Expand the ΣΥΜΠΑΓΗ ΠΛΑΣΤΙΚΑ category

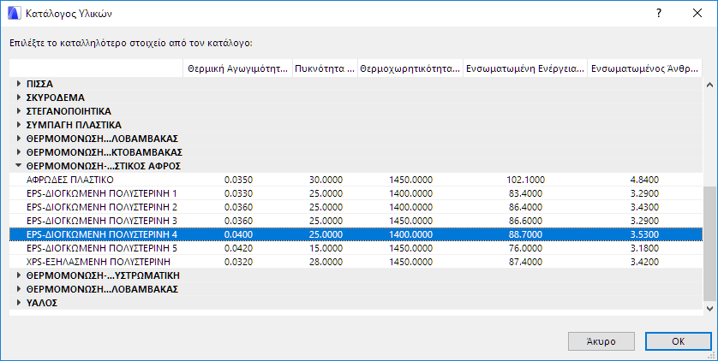pyautogui.click(x=19, y=125)
